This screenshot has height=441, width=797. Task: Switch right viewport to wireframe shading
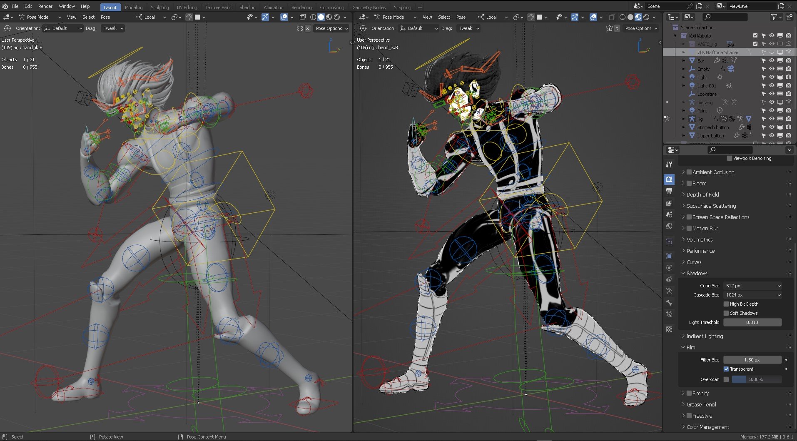622,17
